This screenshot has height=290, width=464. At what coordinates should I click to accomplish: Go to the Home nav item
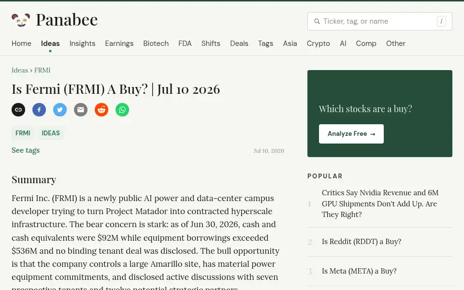coord(21,43)
